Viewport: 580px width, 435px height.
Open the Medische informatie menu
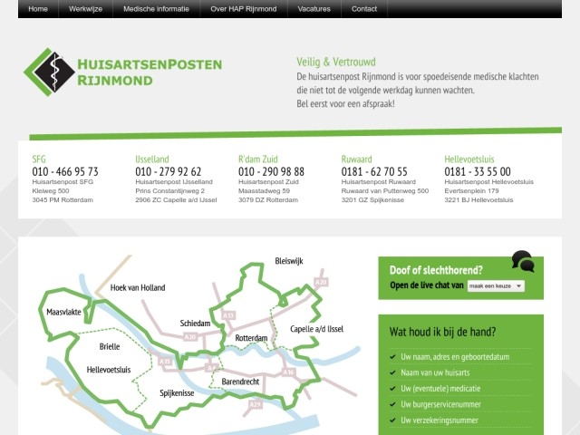[156, 8]
